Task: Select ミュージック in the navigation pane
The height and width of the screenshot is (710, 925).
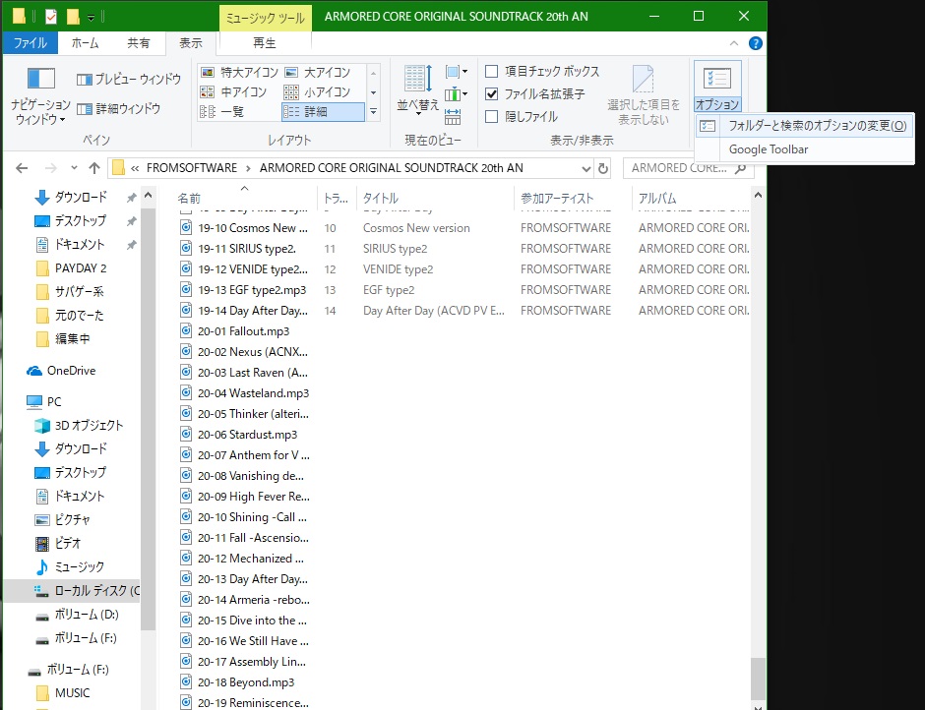Action: [x=70, y=566]
